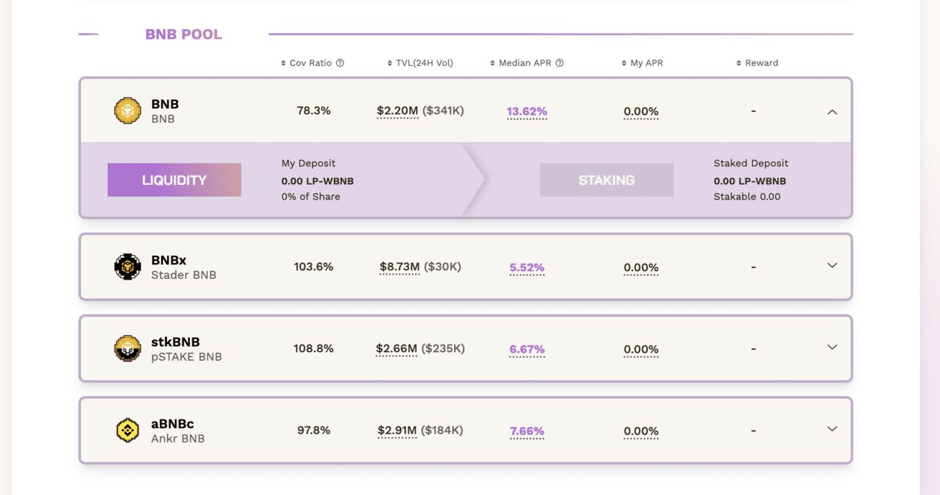Image resolution: width=940 pixels, height=495 pixels.
Task: Click the aBNBc Ankr token icon
Action: point(127,430)
